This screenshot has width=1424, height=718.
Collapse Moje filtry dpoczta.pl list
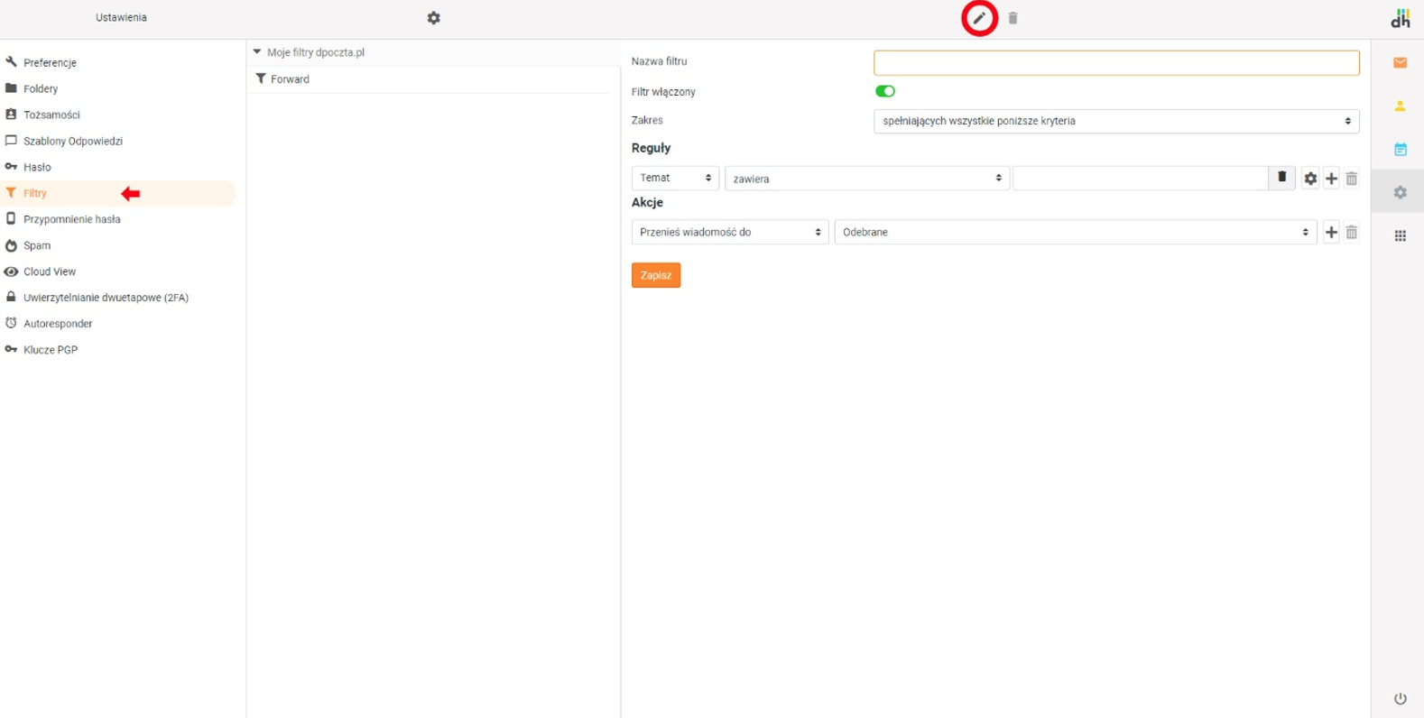point(257,52)
